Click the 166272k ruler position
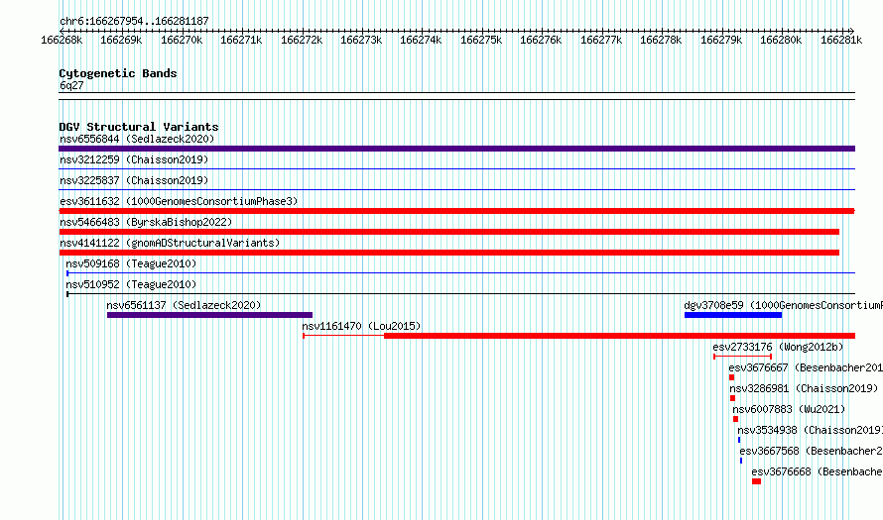The width and height of the screenshot is (883, 520). point(302,40)
